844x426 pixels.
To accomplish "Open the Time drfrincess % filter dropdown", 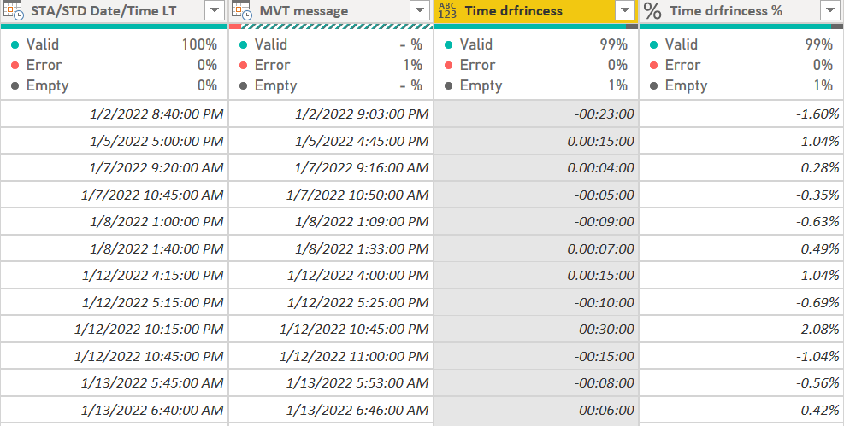I will click(x=830, y=10).
